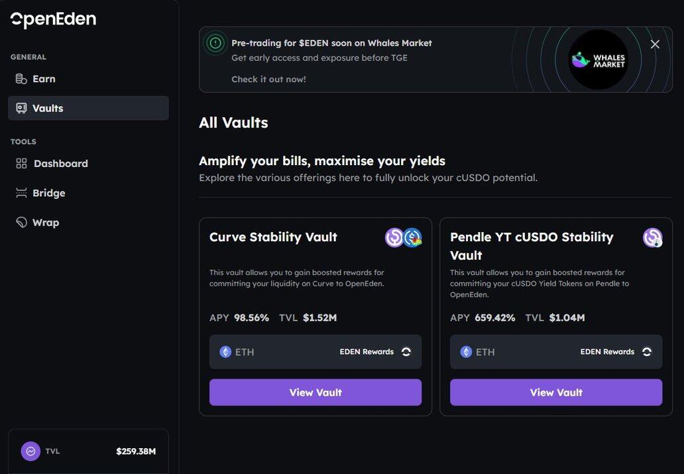Viewport: 684px width, 474px height.
Task: Click the OpenEden logo
Action: point(53,19)
